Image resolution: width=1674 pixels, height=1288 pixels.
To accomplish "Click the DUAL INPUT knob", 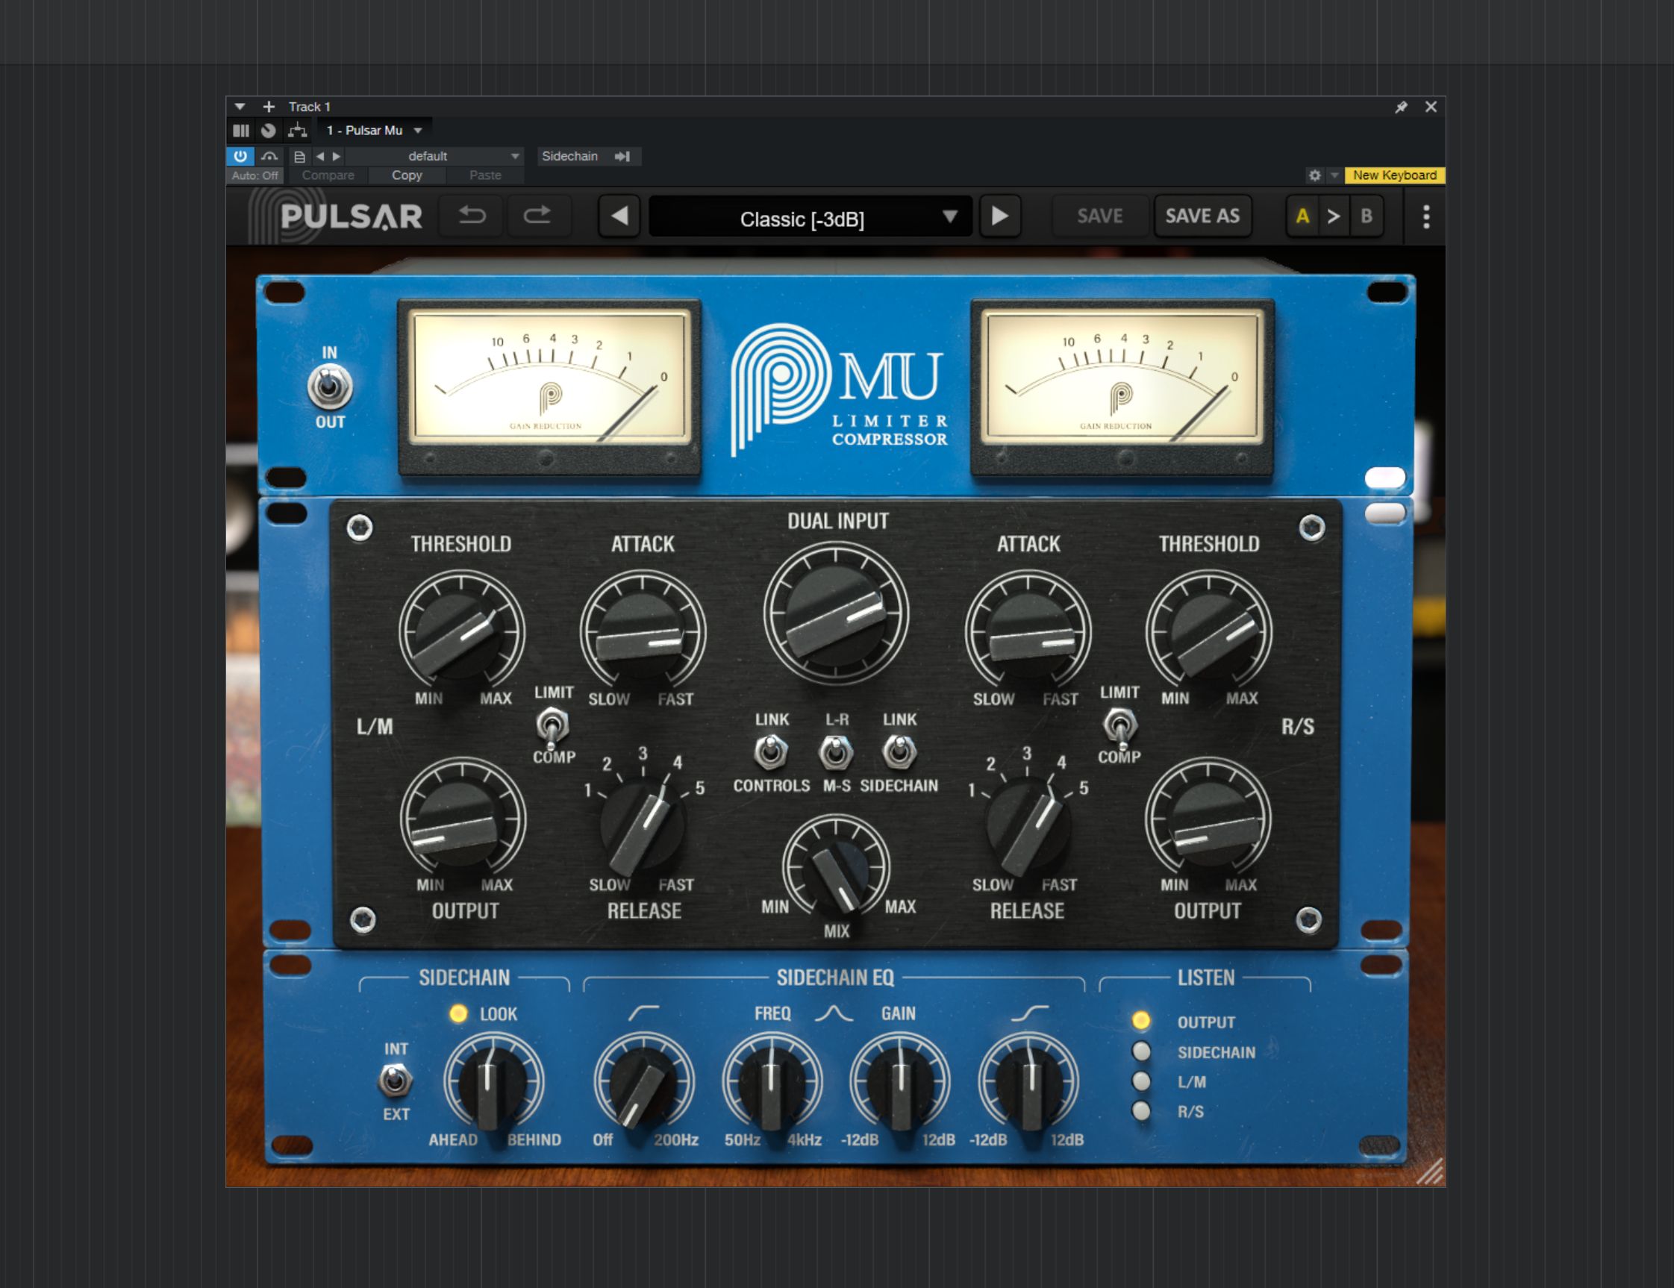I will click(x=836, y=613).
